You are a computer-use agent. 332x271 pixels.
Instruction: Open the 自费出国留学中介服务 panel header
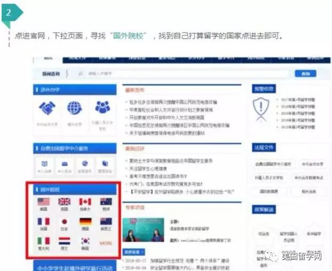75,148
